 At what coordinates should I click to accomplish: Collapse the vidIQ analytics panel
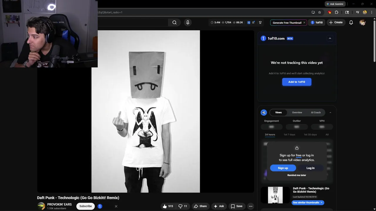(330, 113)
